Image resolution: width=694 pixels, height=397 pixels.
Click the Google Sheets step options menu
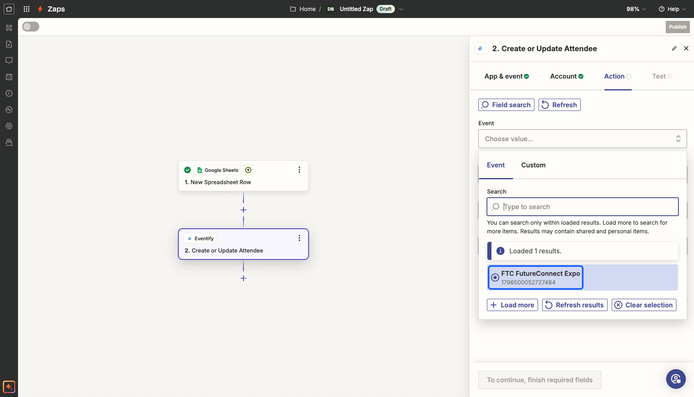click(x=299, y=170)
